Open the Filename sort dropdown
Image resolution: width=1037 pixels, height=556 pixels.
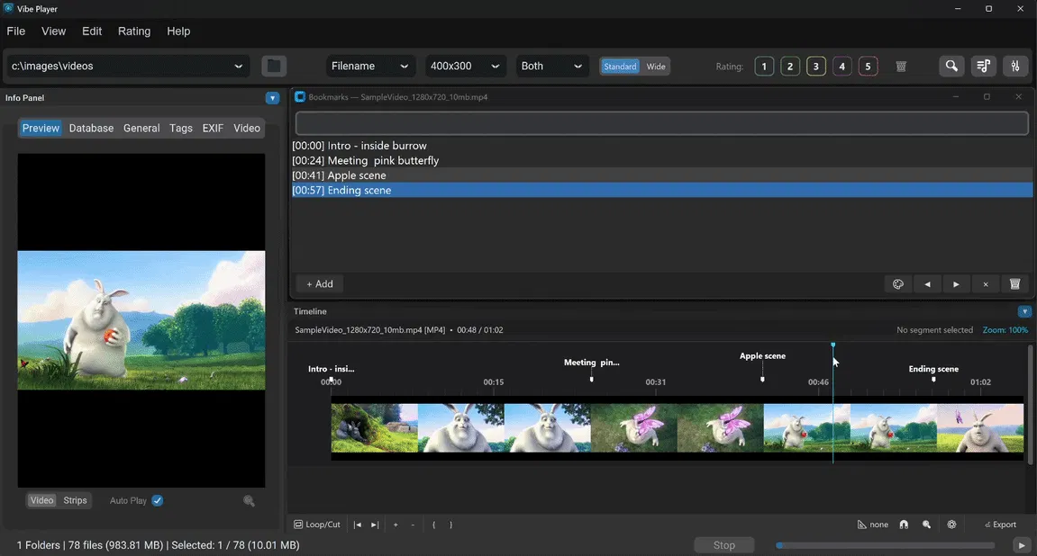tap(370, 66)
